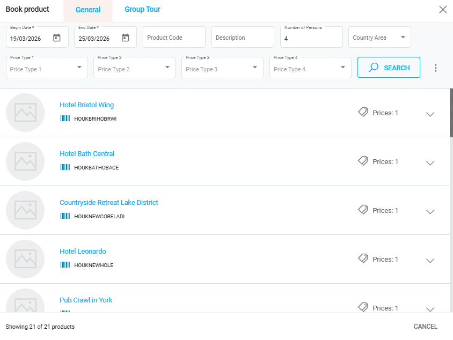Screen dimensions: 453x340
Task: Click the Hotel Bath Central image thumbnail
Action: tap(25, 161)
